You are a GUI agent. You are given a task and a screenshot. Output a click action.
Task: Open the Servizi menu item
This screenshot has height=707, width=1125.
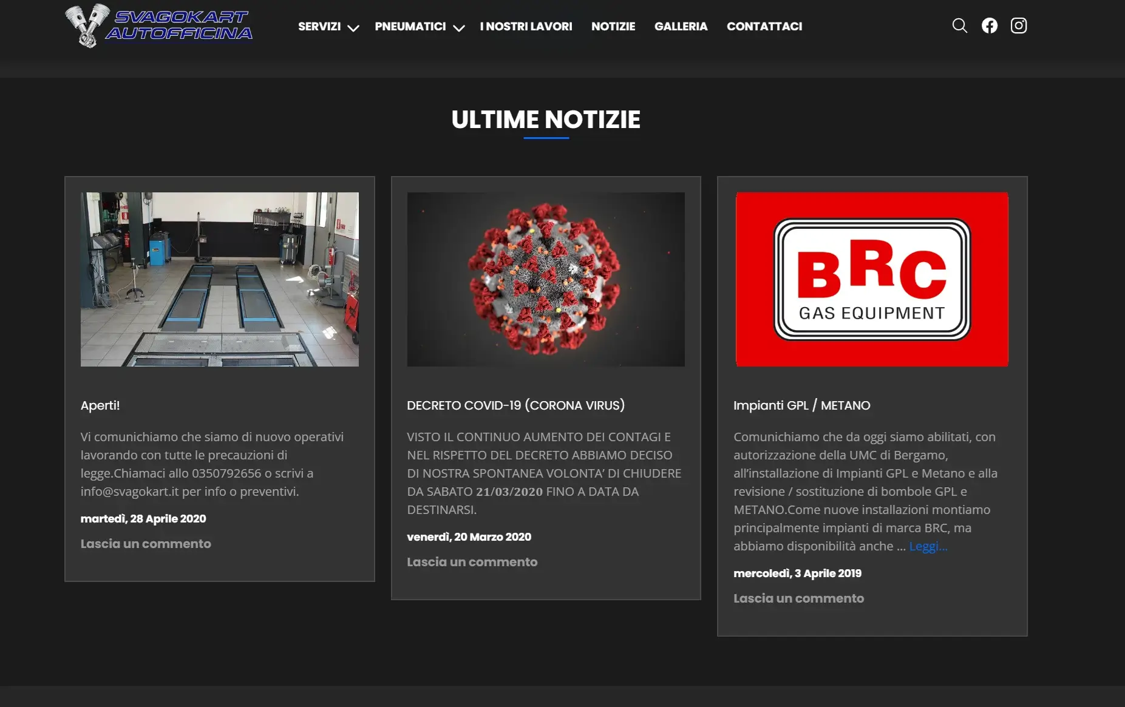pyautogui.click(x=319, y=26)
